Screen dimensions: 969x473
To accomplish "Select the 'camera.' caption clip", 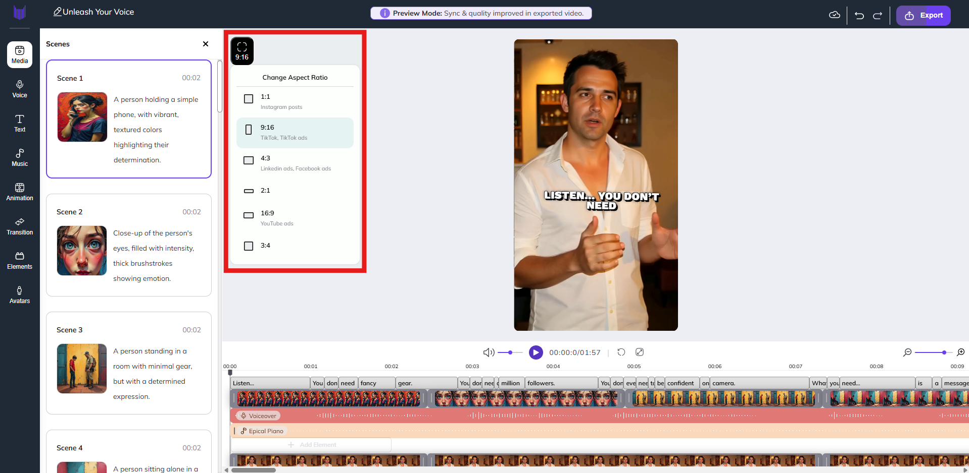I will coord(759,383).
